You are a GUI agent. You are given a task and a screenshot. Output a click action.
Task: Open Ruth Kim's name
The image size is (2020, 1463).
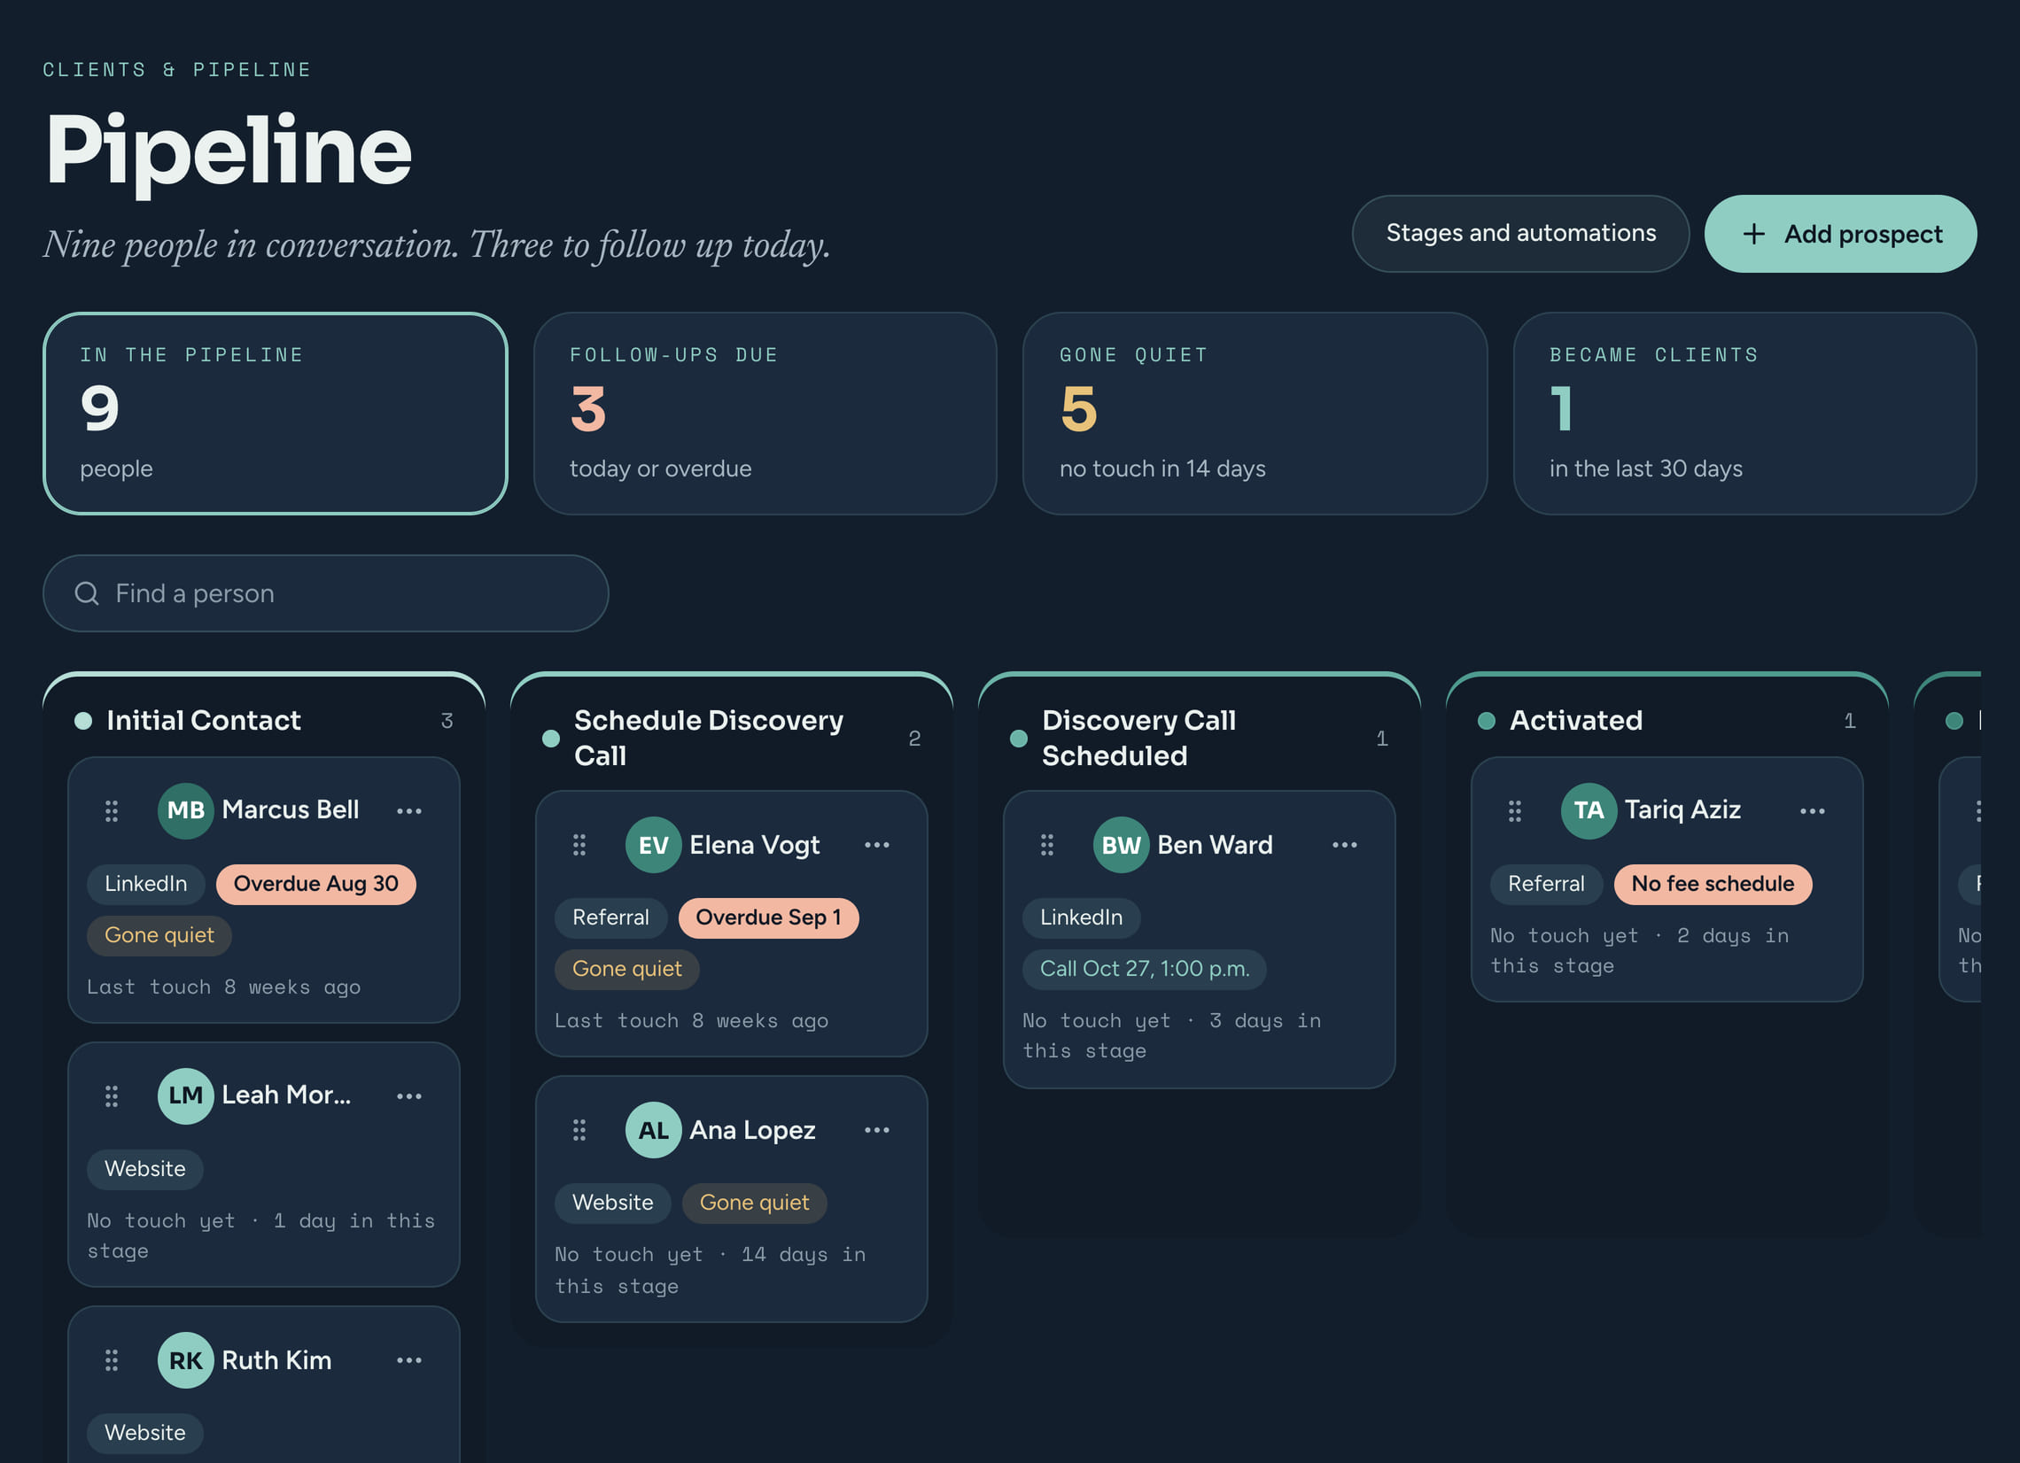(276, 1359)
